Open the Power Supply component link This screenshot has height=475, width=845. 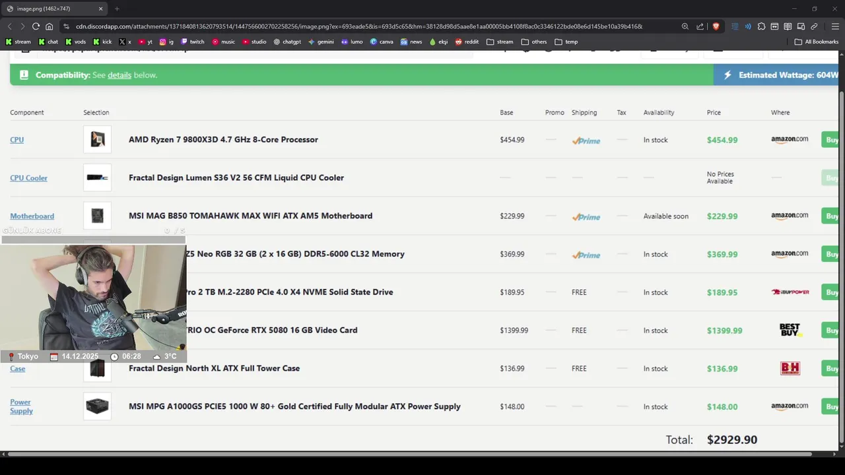(21, 406)
